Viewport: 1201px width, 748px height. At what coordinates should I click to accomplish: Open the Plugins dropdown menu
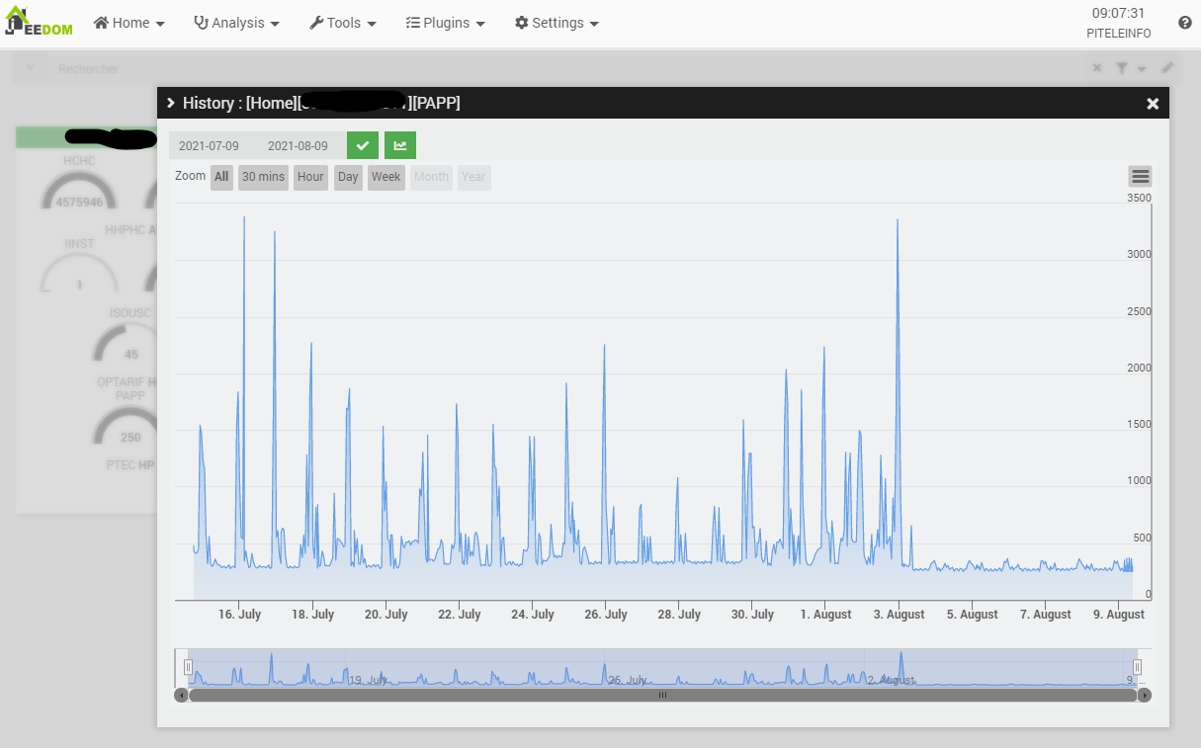(x=445, y=23)
